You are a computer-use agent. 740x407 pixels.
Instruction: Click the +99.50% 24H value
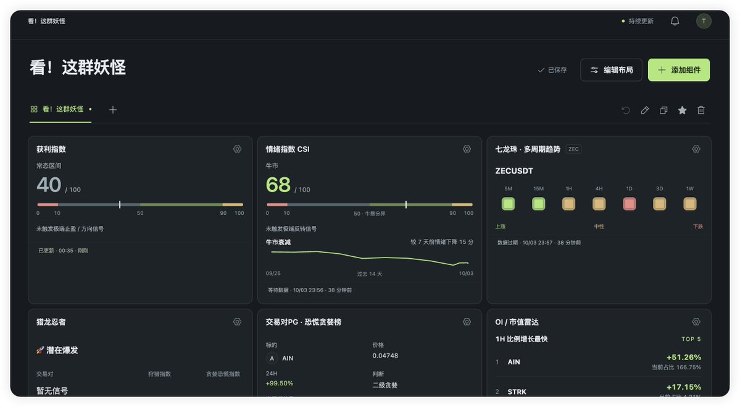280,384
